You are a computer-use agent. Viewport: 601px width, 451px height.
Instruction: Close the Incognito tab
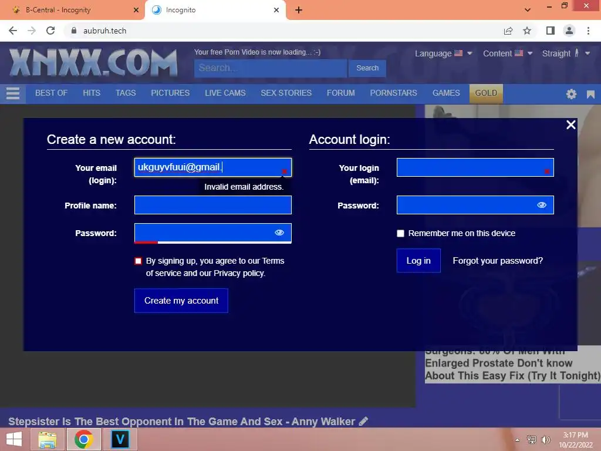[276, 10]
